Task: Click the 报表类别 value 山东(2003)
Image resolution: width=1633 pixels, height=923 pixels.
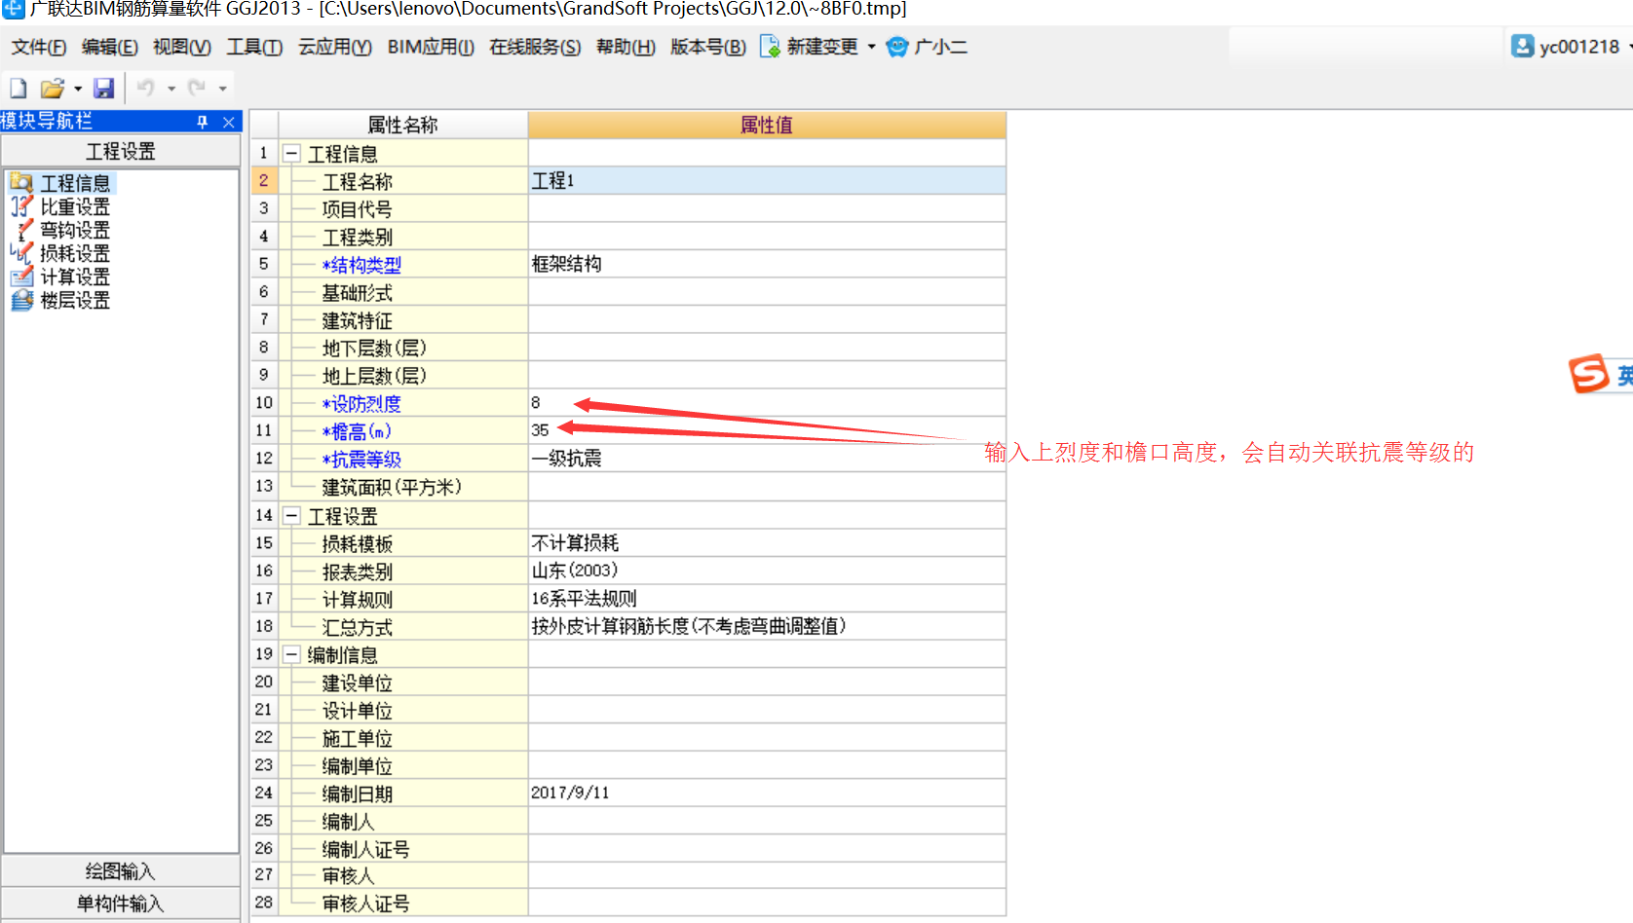Action: [767, 570]
